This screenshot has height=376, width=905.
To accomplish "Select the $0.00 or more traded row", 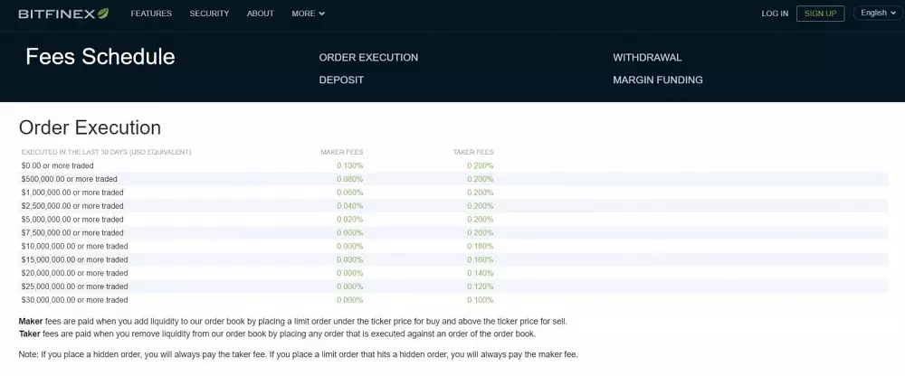I will 58,166.
